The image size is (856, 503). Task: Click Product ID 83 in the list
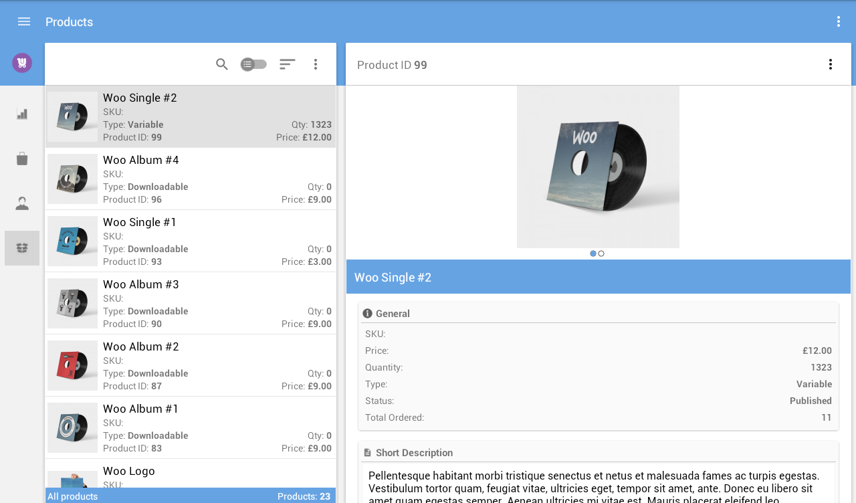[x=132, y=448]
